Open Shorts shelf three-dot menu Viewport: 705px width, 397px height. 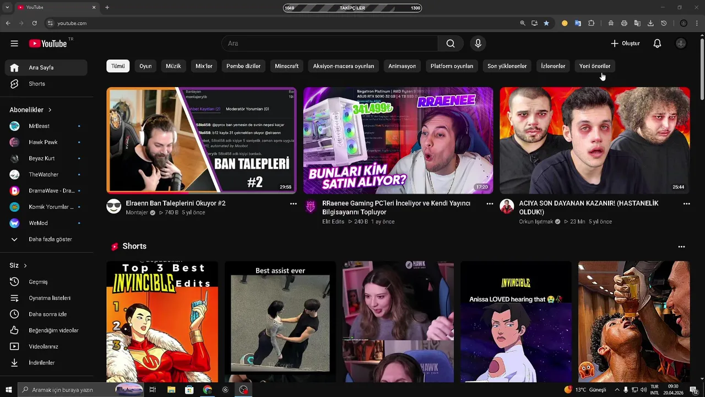681,247
